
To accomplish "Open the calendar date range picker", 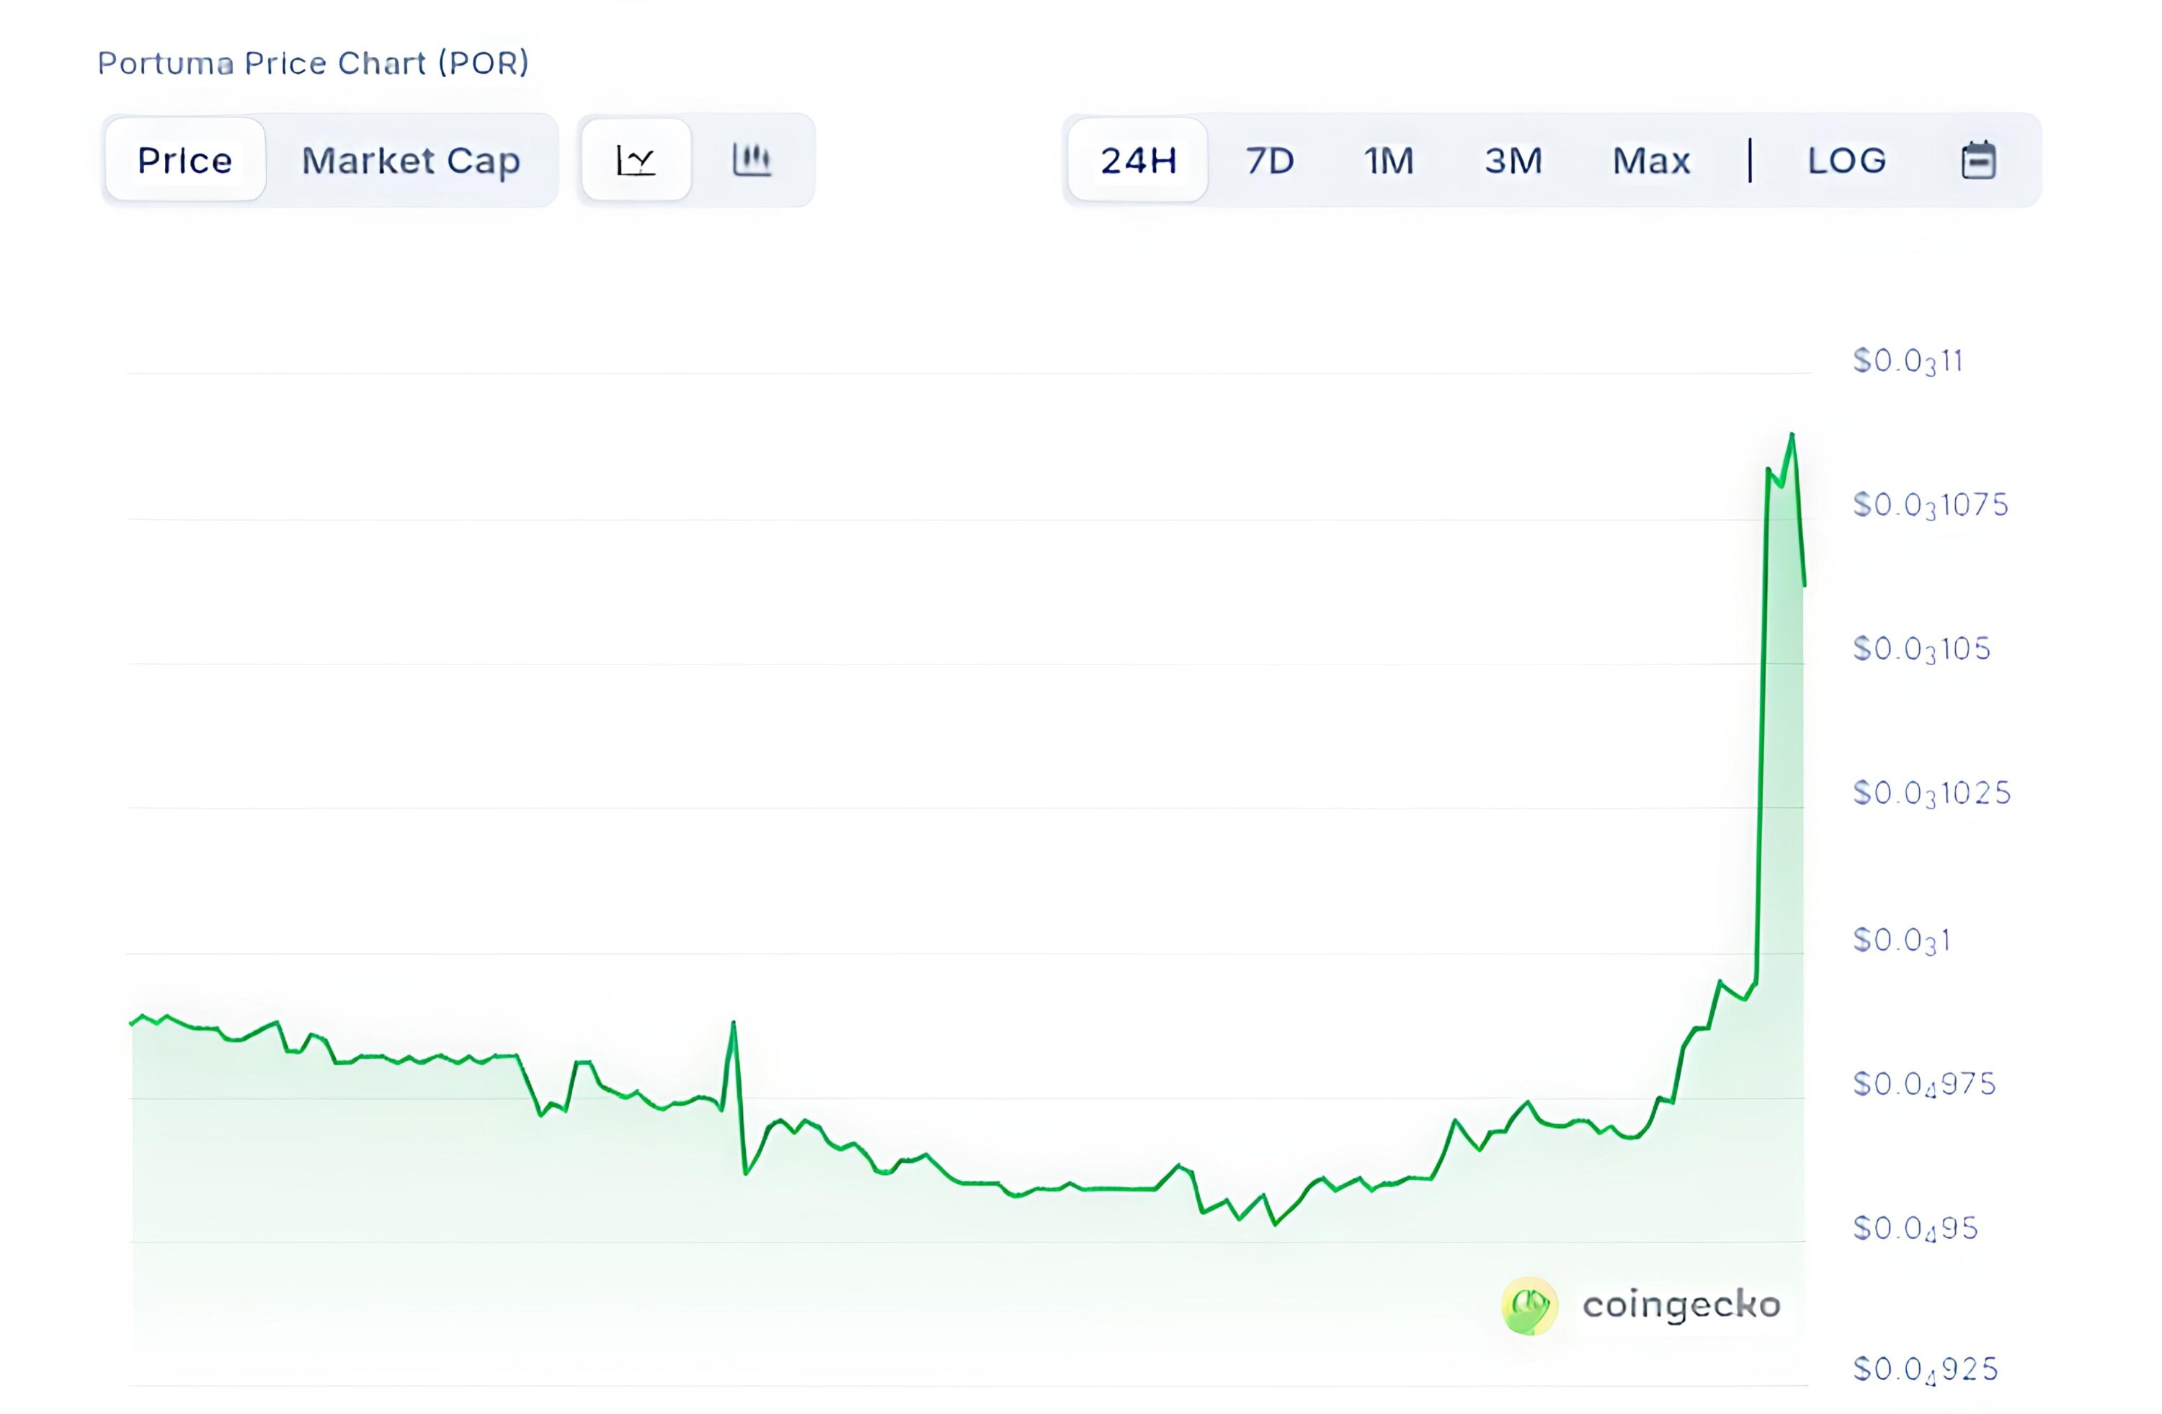I will (x=1978, y=160).
